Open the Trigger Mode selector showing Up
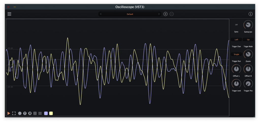 point(248,40)
